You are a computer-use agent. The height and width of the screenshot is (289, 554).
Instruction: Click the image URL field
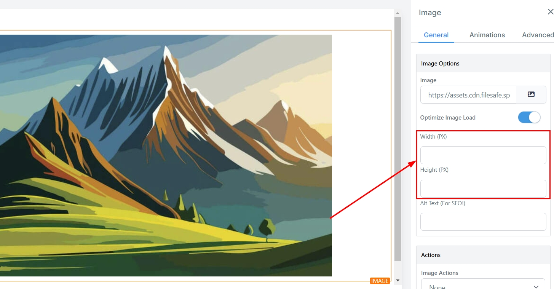click(468, 95)
